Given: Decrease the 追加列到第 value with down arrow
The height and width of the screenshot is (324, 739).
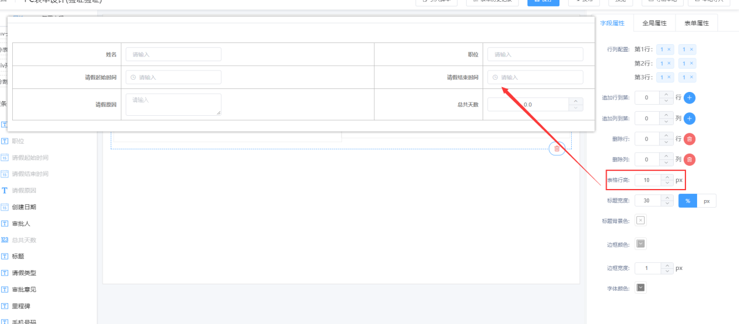Looking at the screenshot, I should (x=667, y=122).
